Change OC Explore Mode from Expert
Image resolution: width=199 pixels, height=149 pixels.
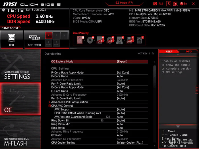tap(100, 62)
